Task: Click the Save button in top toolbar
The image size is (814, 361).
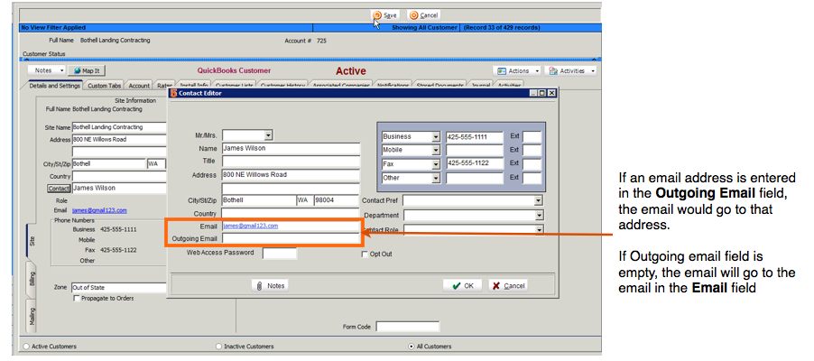Action: pyautogui.click(x=385, y=15)
